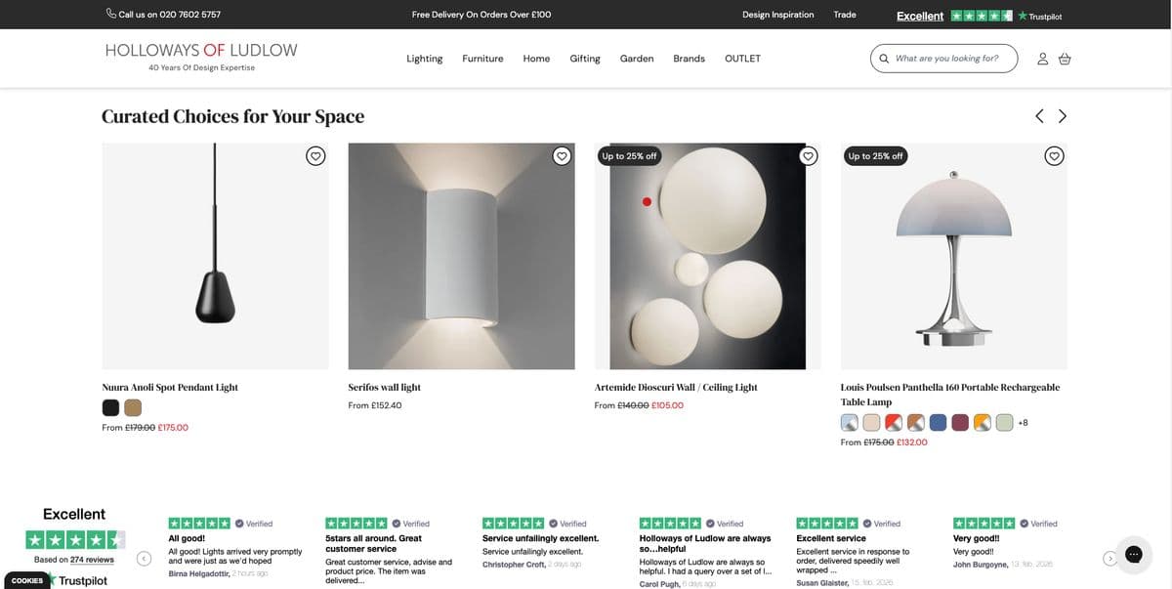Screen dimensions: 1172x589
Task: Click the header Trustpilot star rating
Action: coord(982,16)
